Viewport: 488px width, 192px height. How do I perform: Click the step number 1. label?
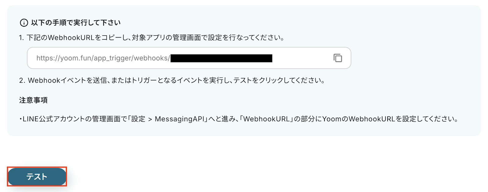point(21,38)
